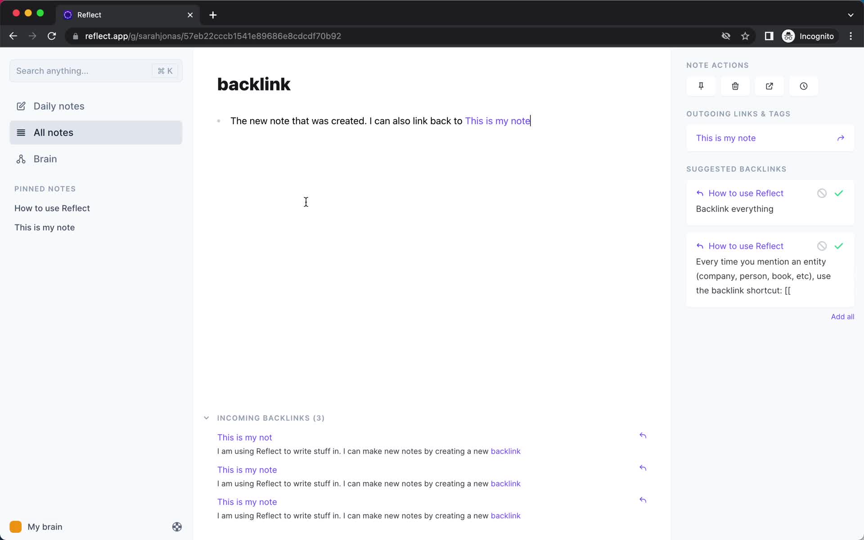Image resolution: width=864 pixels, height=540 pixels.
Task: Click the note history clock icon
Action: pyautogui.click(x=803, y=86)
